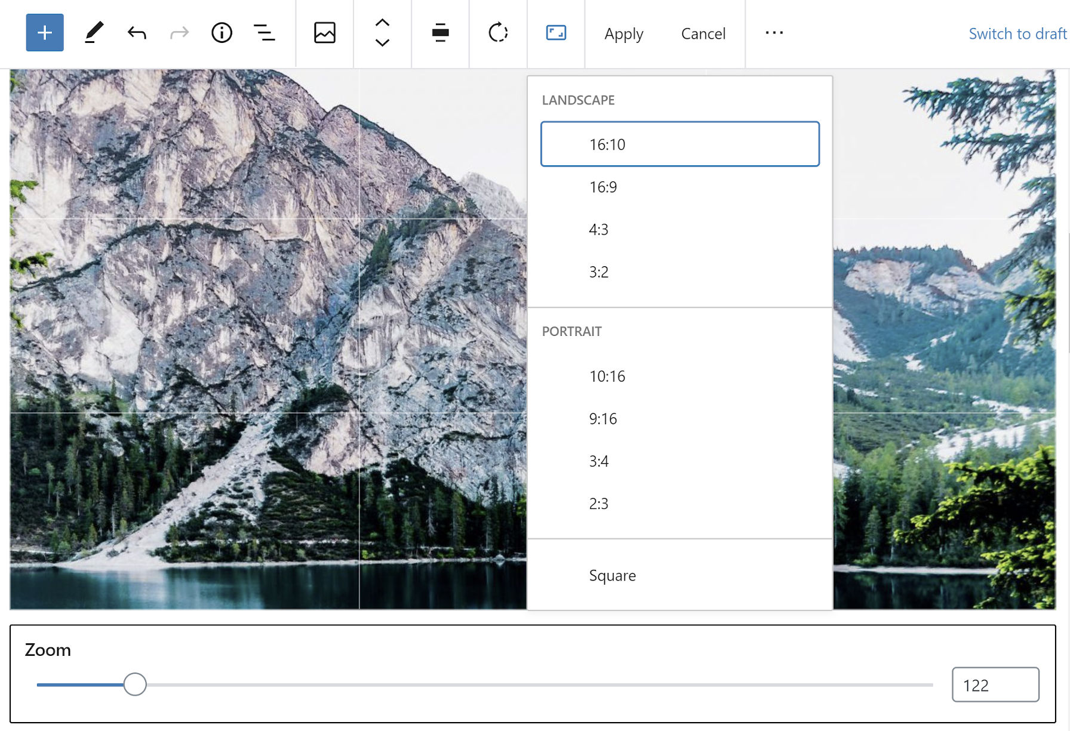Viewport: 1070px width, 731px height.
Task: Click the Switch to draft link
Action: click(x=1017, y=33)
